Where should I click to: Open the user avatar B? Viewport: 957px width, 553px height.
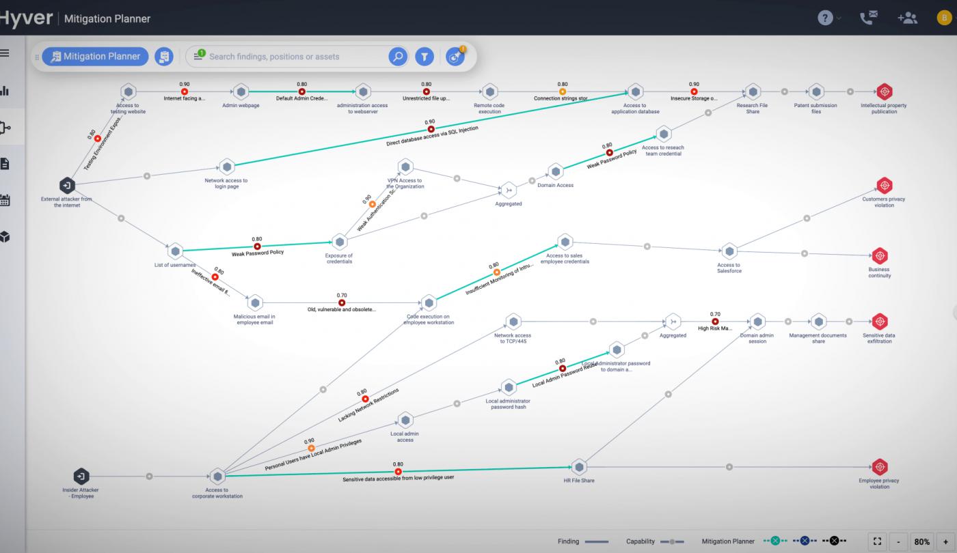pyautogui.click(x=945, y=18)
